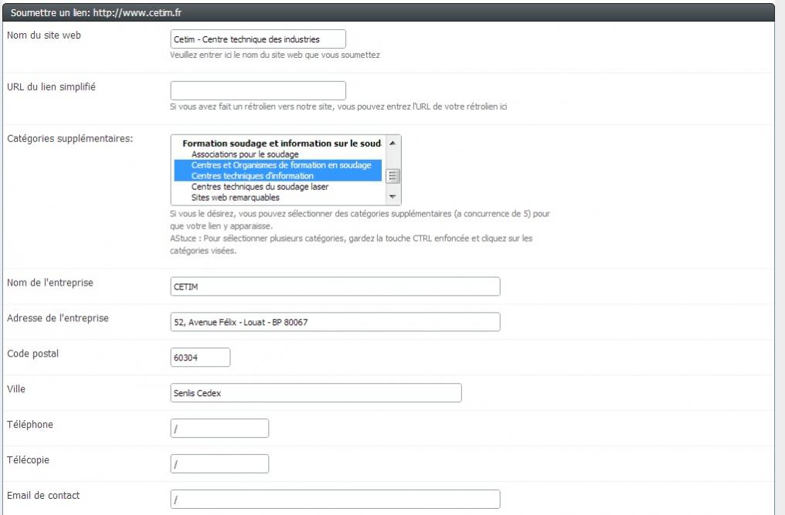Viewport: 785px width, 515px height.
Task: Choose 'Centres et Organismes de formation en soudage'
Action: coord(281,165)
